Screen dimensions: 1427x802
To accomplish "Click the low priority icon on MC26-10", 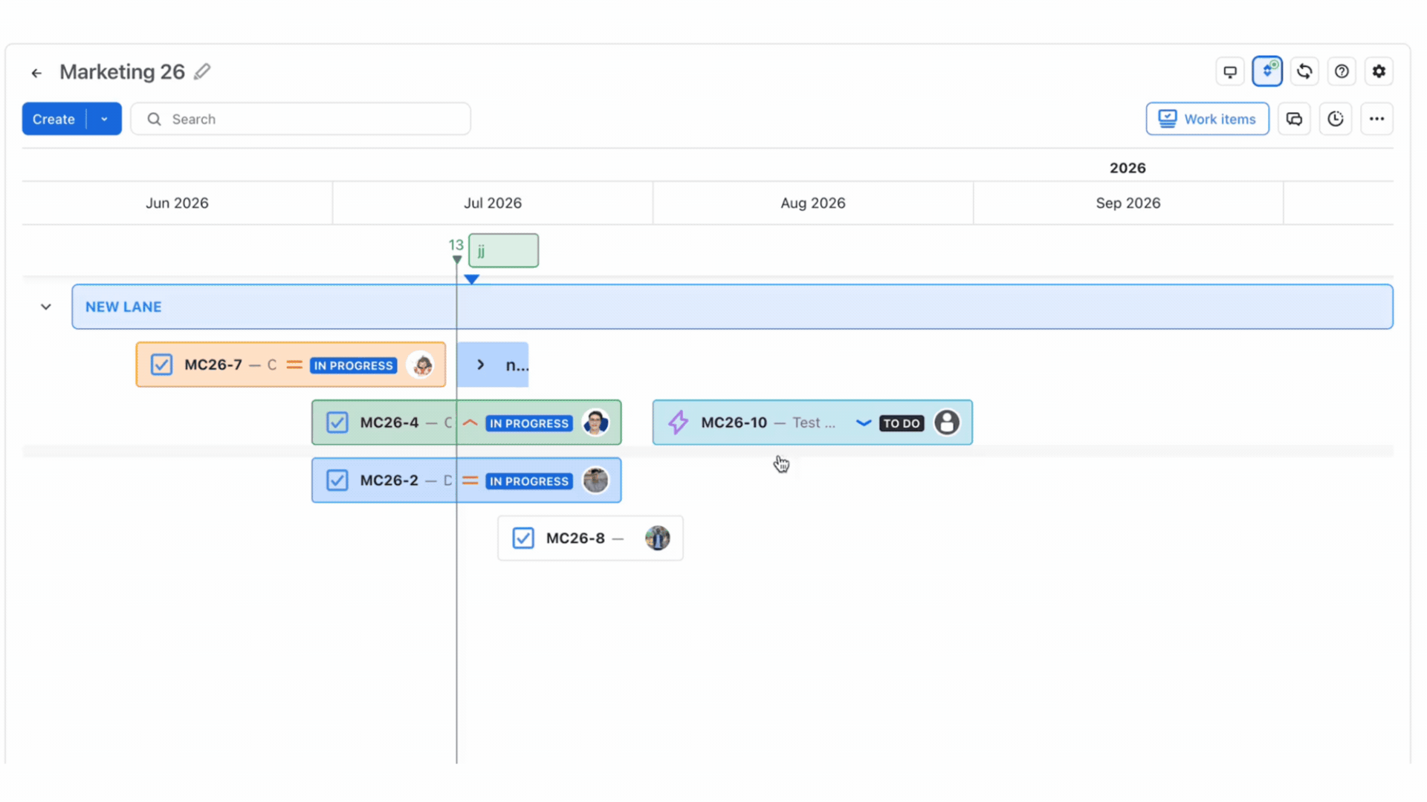I will point(863,423).
